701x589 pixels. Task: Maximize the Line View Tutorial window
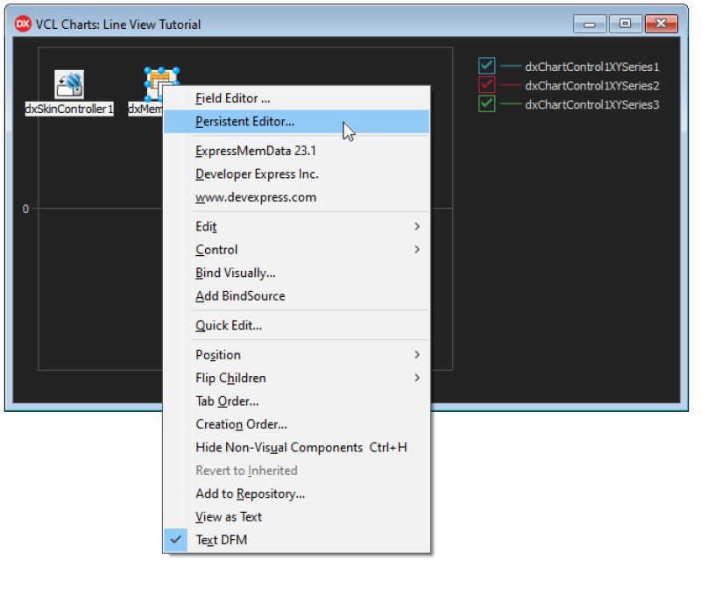pyautogui.click(x=626, y=24)
